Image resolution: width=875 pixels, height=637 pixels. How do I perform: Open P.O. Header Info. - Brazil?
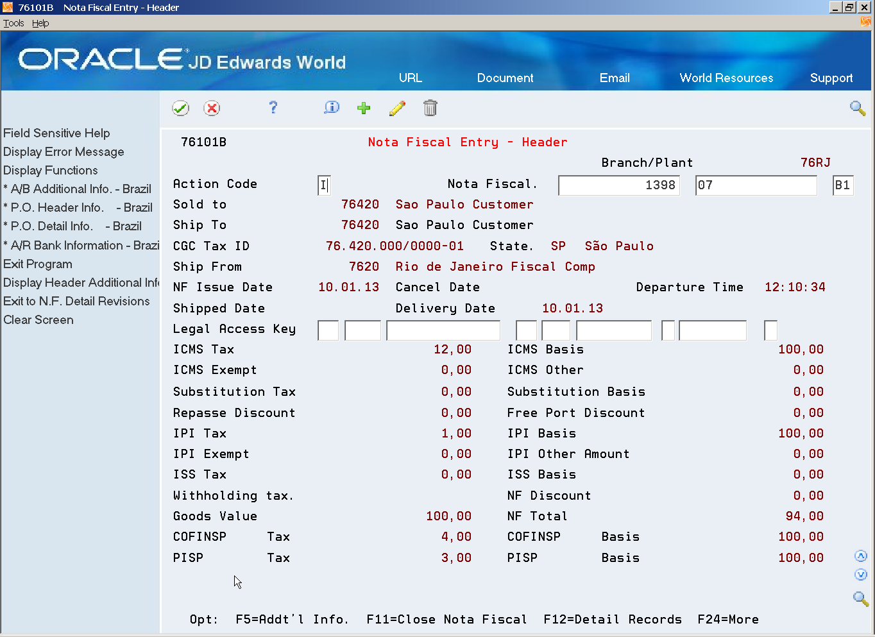coord(78,207)
